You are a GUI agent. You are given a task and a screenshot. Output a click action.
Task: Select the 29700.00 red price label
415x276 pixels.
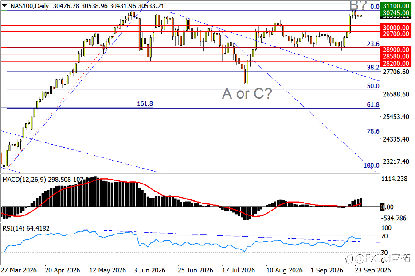395,34
